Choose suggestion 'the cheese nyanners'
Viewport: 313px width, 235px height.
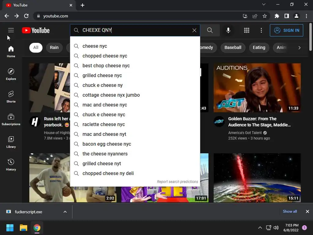tap(135, 154)
